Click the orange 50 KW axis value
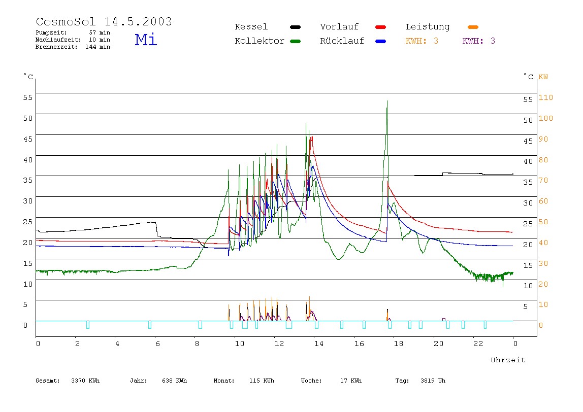Image resolution: width=583 pixels, height=412 pixels. click(543, 222)
